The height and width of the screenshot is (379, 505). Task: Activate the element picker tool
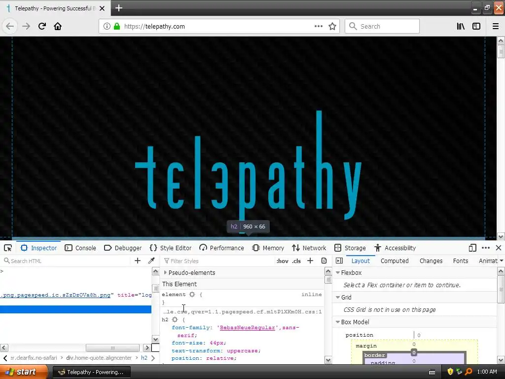(8, 248)
